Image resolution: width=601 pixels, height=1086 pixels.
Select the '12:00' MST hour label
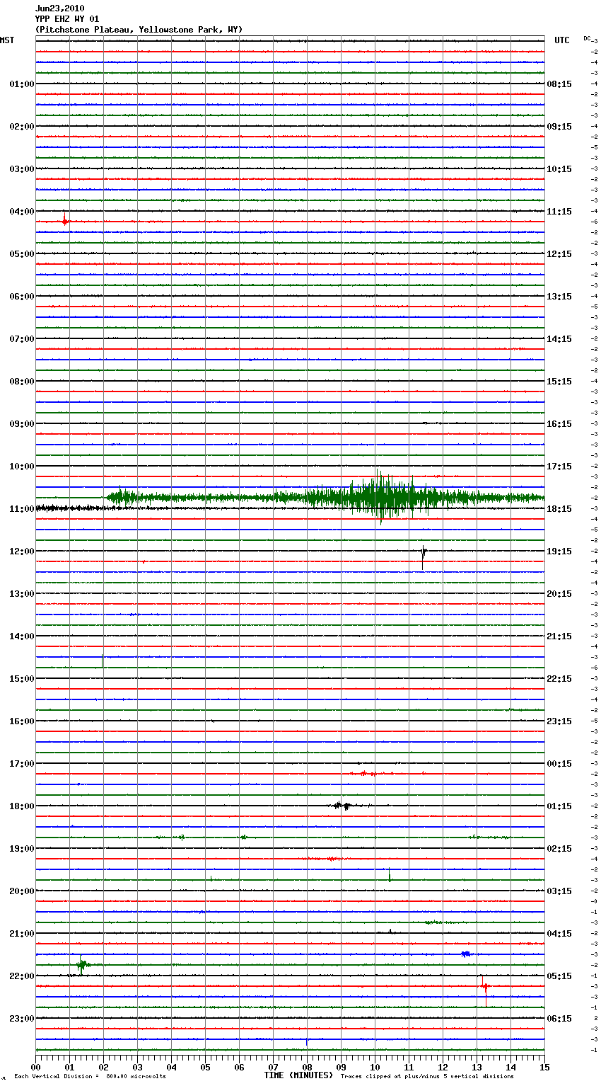tap(22, 551)
